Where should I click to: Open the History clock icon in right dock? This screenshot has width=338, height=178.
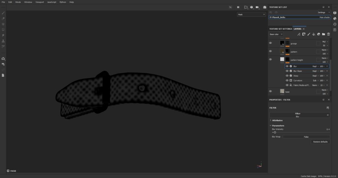[335, 24]
